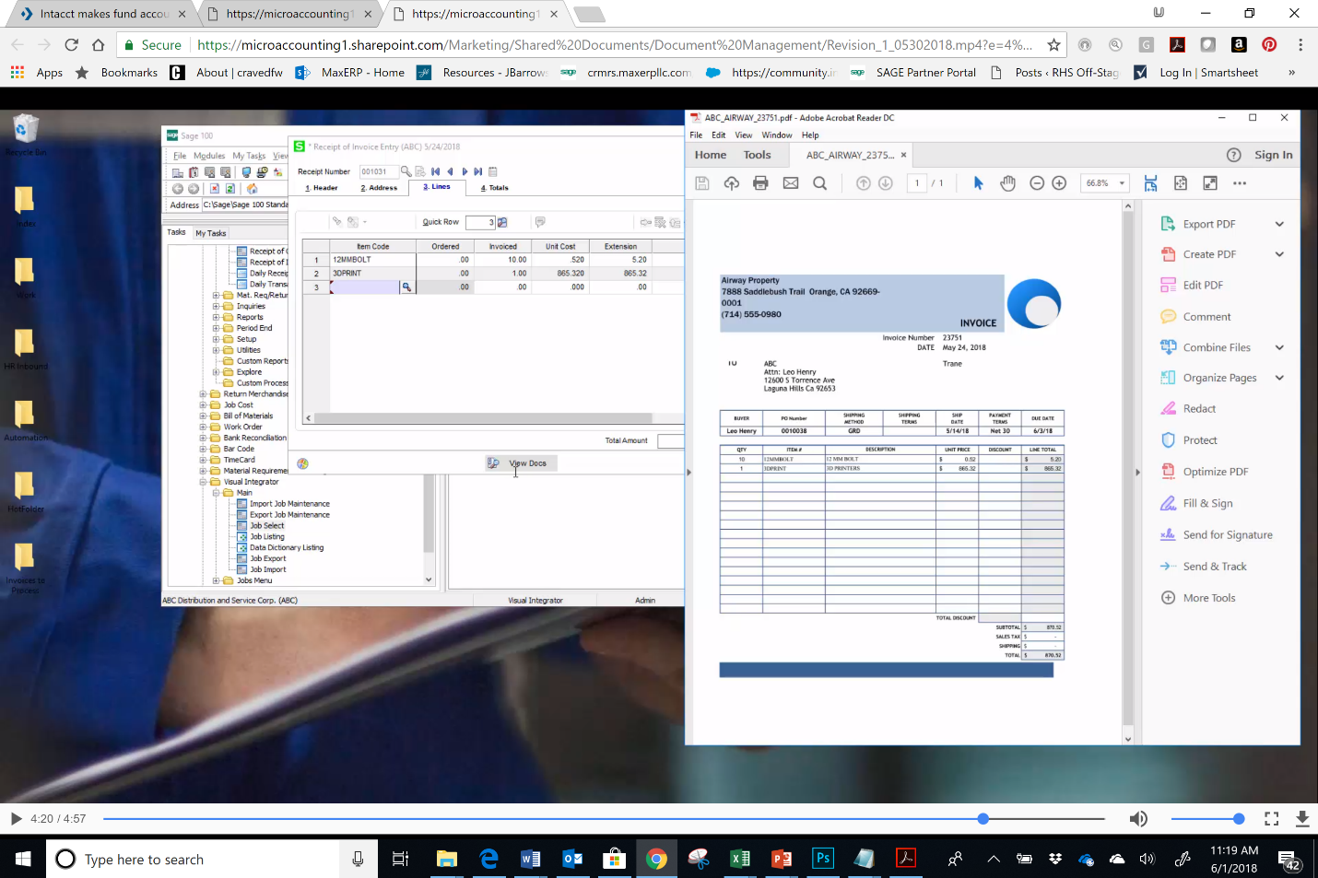Select Job Export in the Sage tree
This screenshot has width=1318, height=878.
(268, 558)
